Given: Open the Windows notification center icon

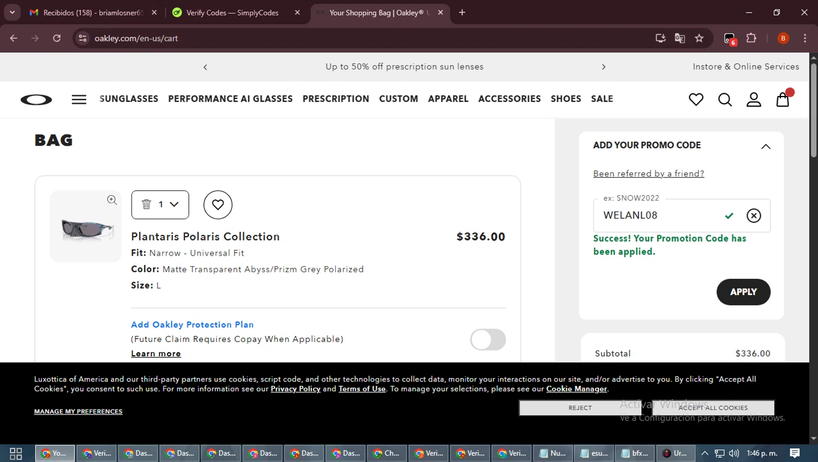Looking at the screenshot, I should click(x=795, y=453).
